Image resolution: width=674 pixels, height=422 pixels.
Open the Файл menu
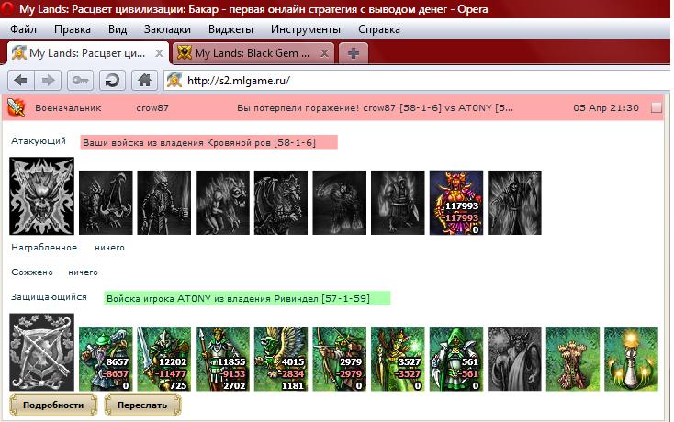click(x=23, y=29)
